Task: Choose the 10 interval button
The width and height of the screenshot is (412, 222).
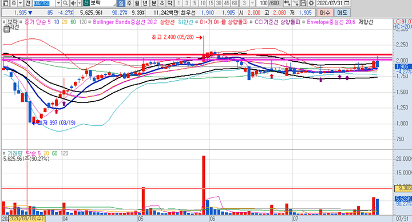Action: point(203,3)
